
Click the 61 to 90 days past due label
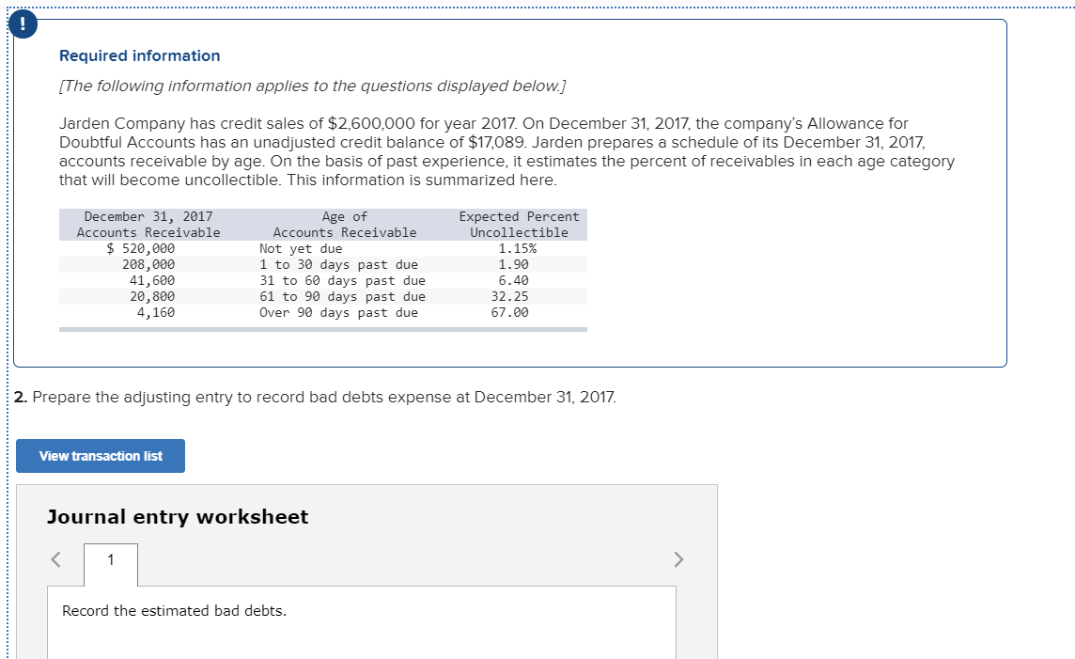342,296
